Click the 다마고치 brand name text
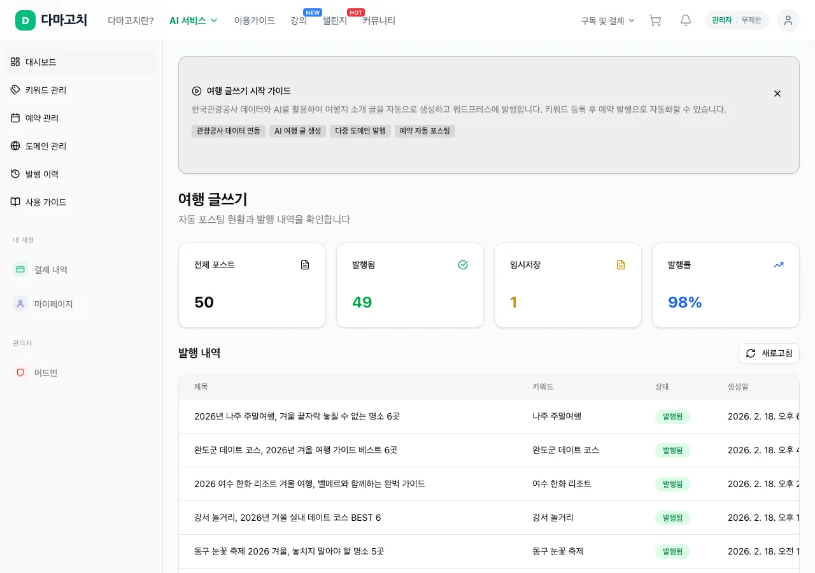Image resolution: width=815 pixels, height=573 pixels. [x=64, y=20]
